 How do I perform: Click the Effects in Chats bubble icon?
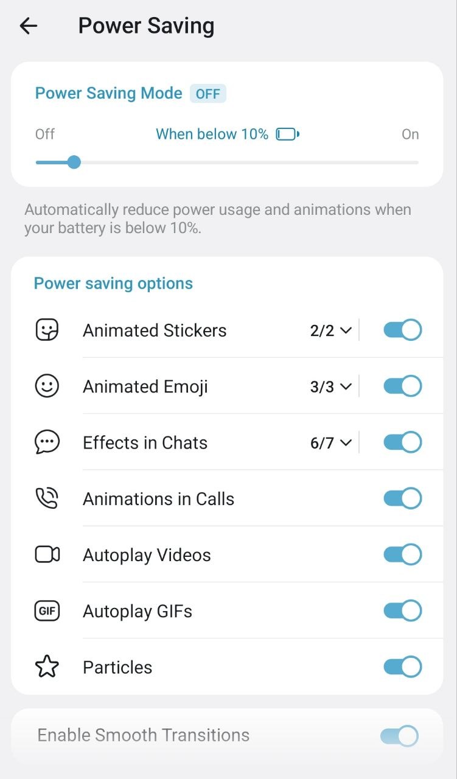point(47,442)
